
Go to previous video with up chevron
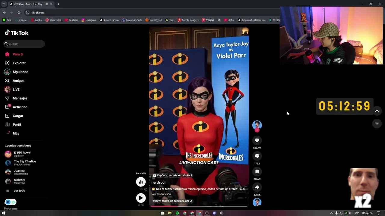377,111
